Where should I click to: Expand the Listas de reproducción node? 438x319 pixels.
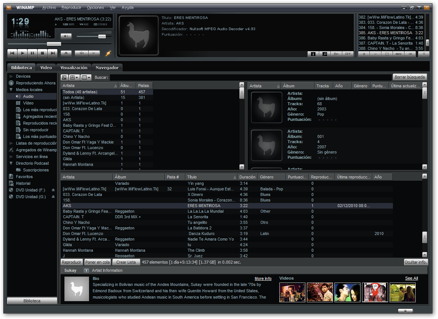click(x=11, y=143)
